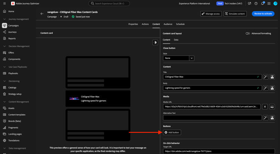This screenshot has width=280, height=154.
Task: Switch to the Audience tab
Action: (x=168, y=24)
